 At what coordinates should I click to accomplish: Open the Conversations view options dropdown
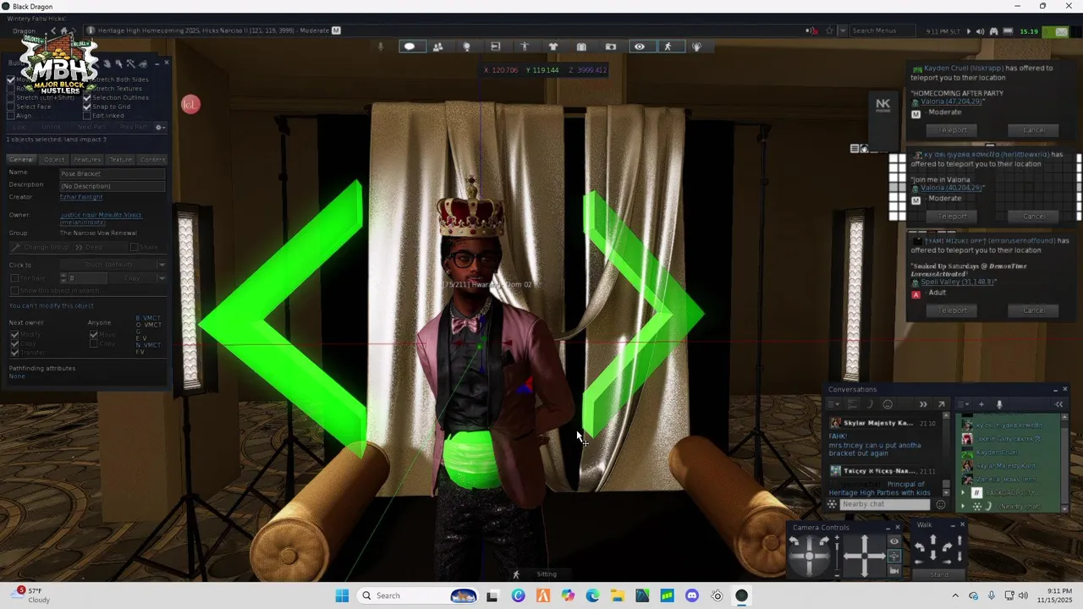pyautogui.click(x=834, y=404)
